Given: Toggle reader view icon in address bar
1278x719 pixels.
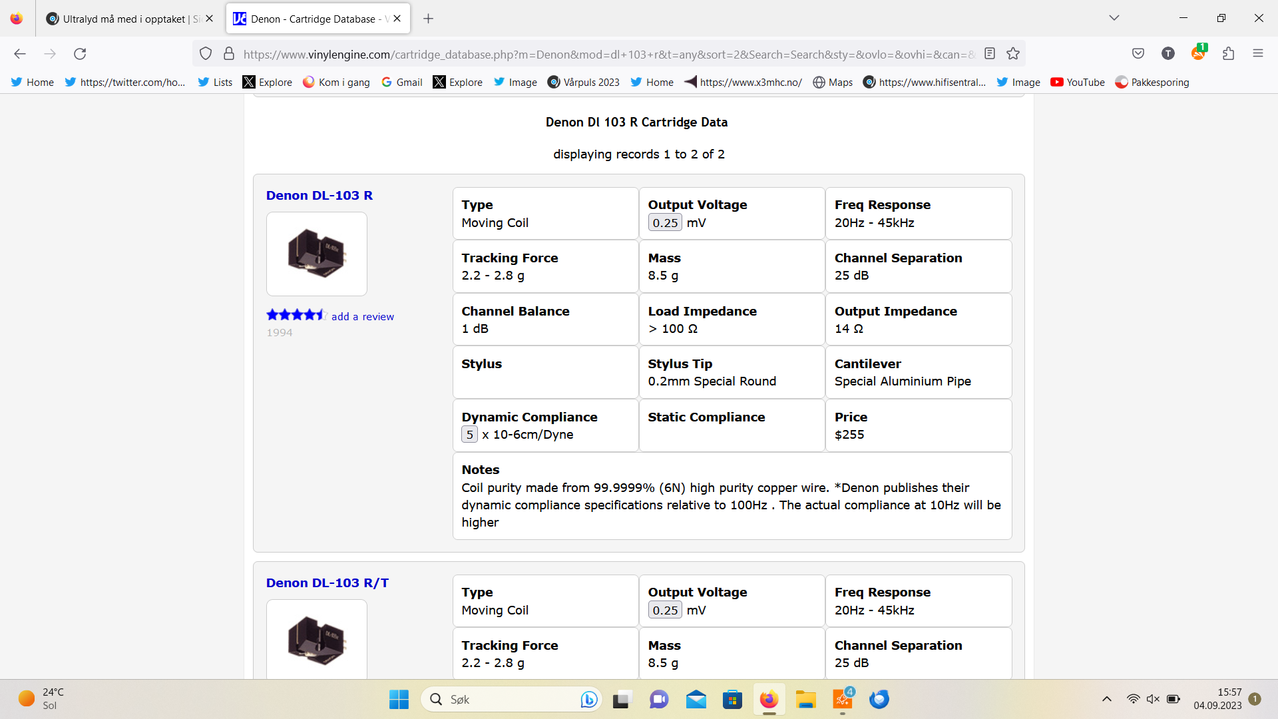Looking at the screenshot, I should [x=990, y=54].
